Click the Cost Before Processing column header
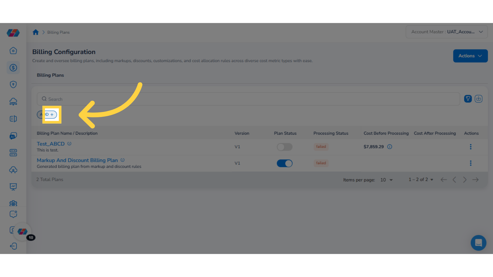 click(x=386, y=133)
